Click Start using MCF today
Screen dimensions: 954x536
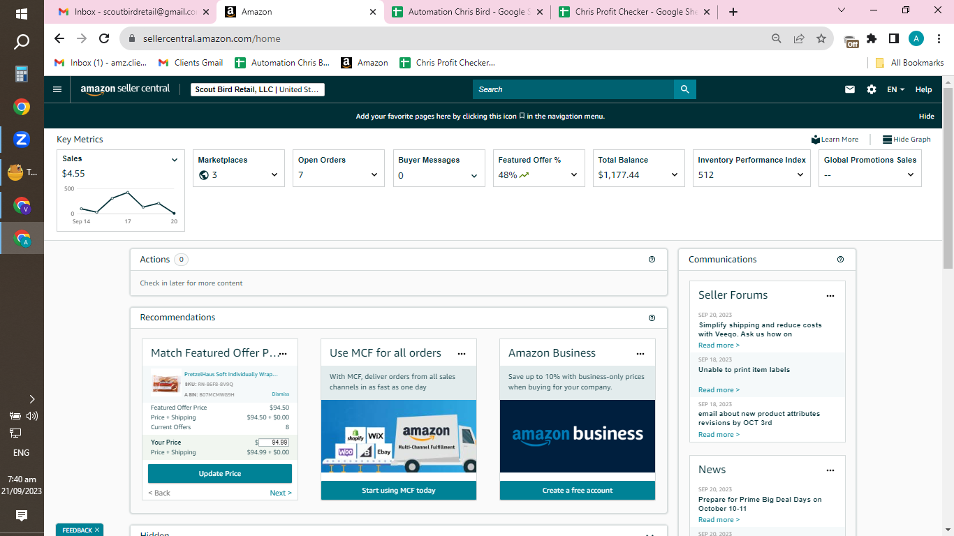coord(399,491)
